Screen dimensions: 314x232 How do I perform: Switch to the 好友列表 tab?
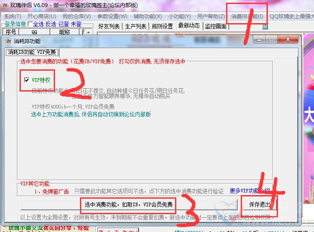(109, 26)
